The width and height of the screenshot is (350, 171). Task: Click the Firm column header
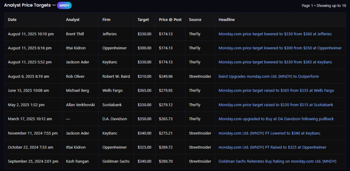tap(106, 20)
